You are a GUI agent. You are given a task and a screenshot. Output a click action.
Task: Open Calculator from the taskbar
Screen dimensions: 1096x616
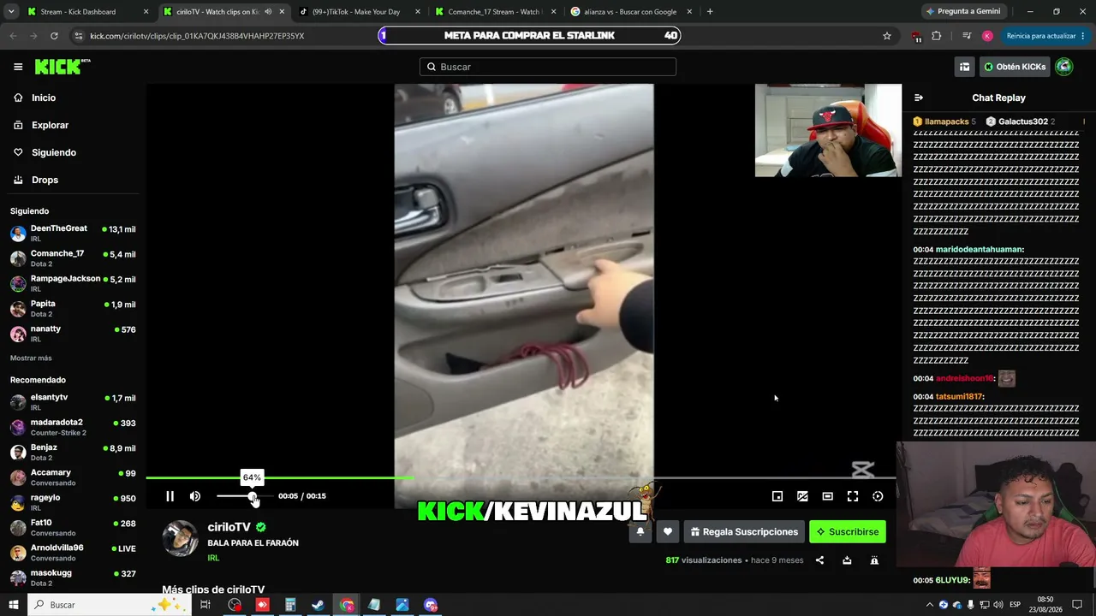coord(290,605)
